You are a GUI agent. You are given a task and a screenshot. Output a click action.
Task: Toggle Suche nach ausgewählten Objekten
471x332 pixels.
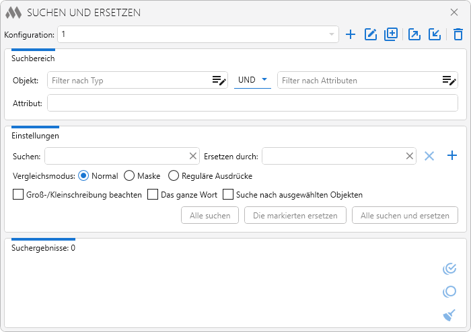(228, 195)
